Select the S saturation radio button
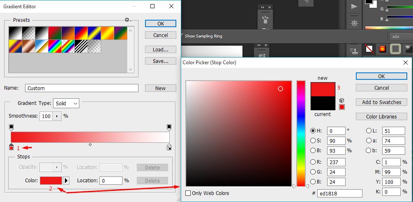413x202 pixels. tap(313, 141)
